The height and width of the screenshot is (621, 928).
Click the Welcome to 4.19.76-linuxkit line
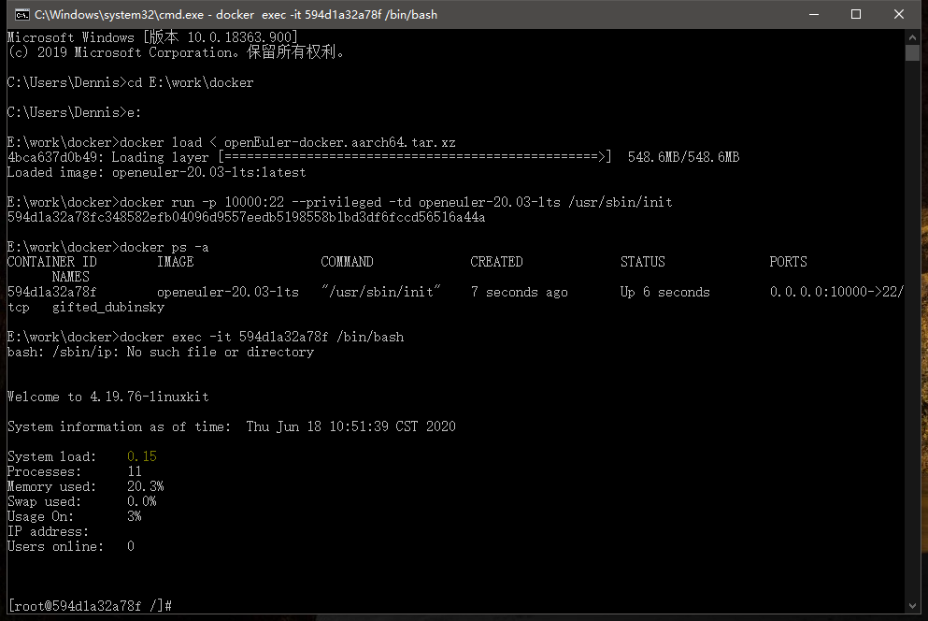[x=107, y=397]
